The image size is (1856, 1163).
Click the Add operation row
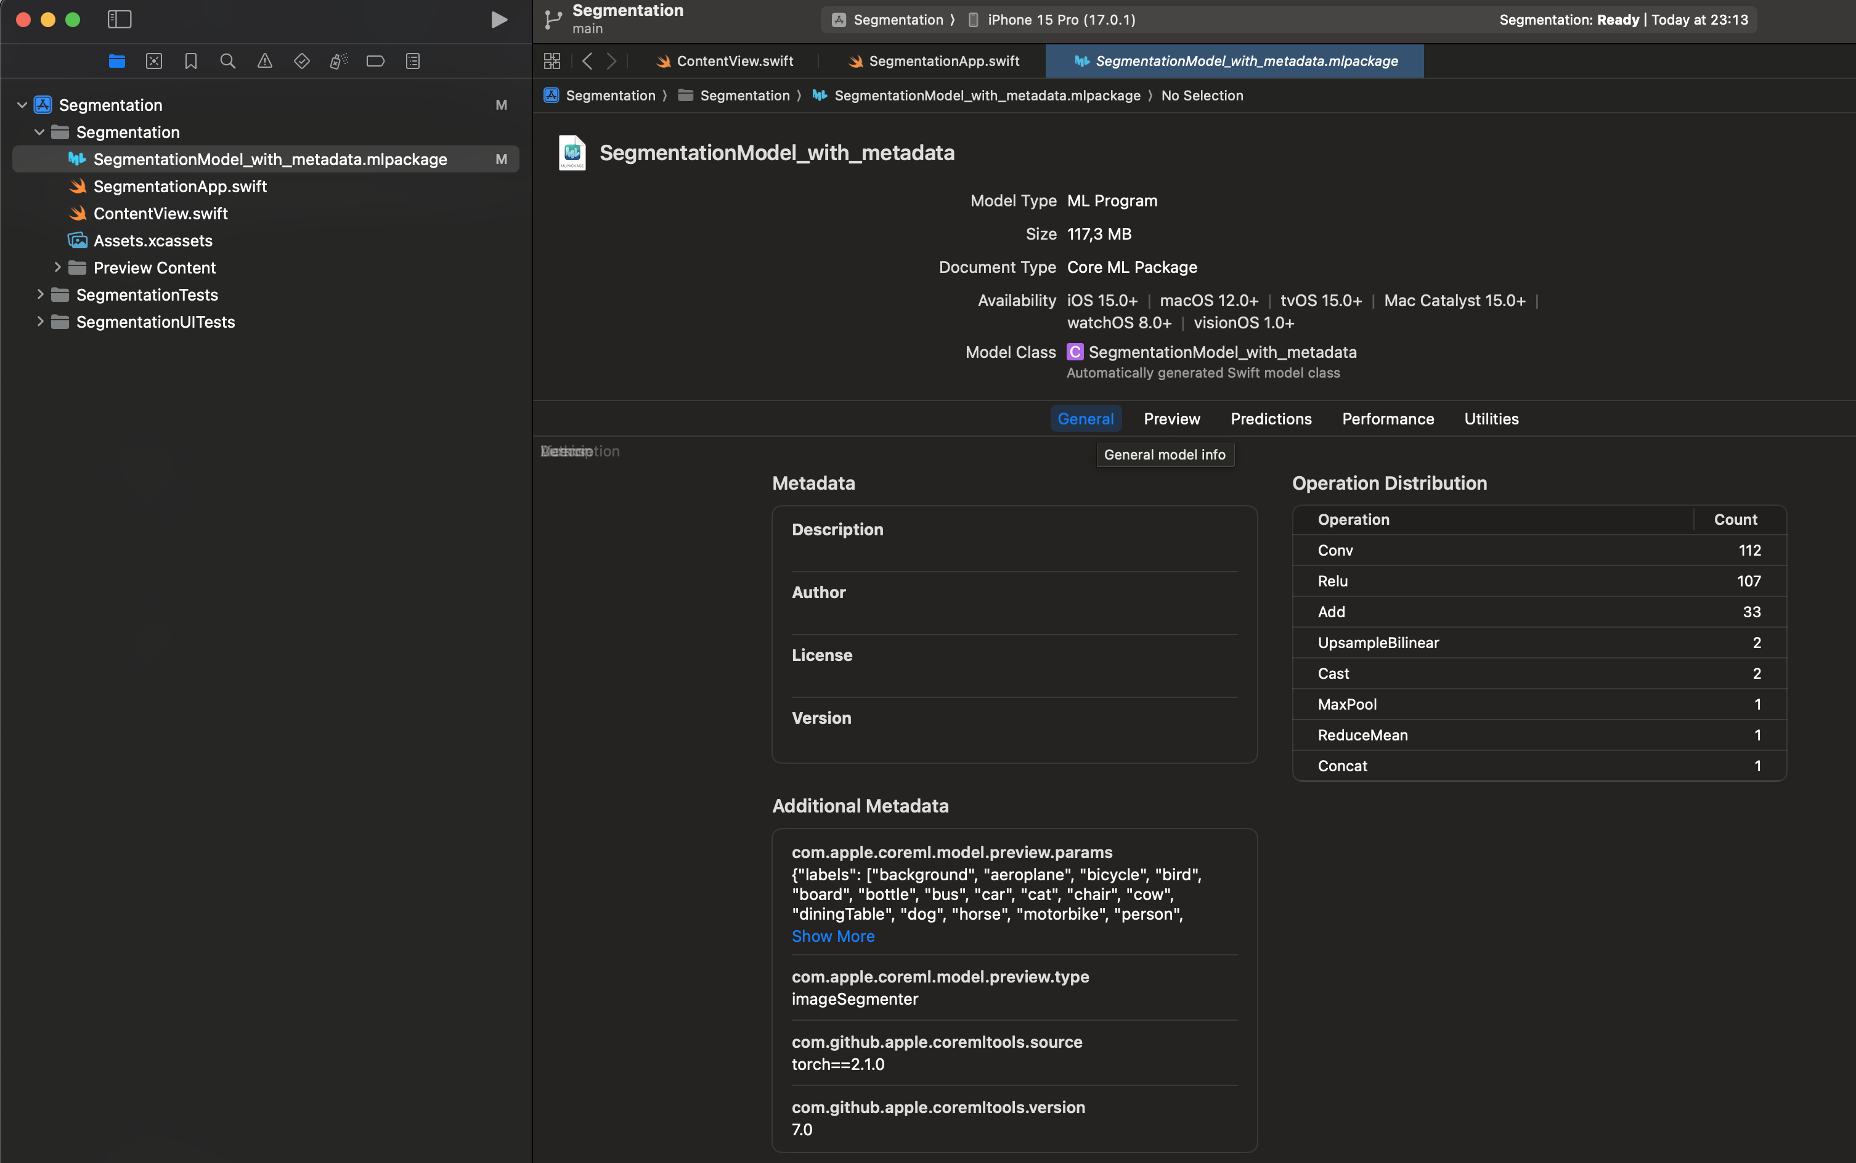pos(1539,612)
